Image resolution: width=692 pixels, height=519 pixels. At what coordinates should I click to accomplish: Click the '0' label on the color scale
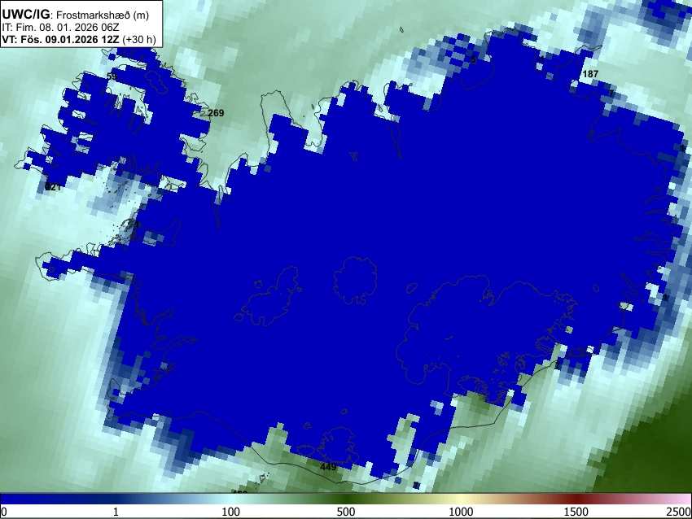pos(4,512)
